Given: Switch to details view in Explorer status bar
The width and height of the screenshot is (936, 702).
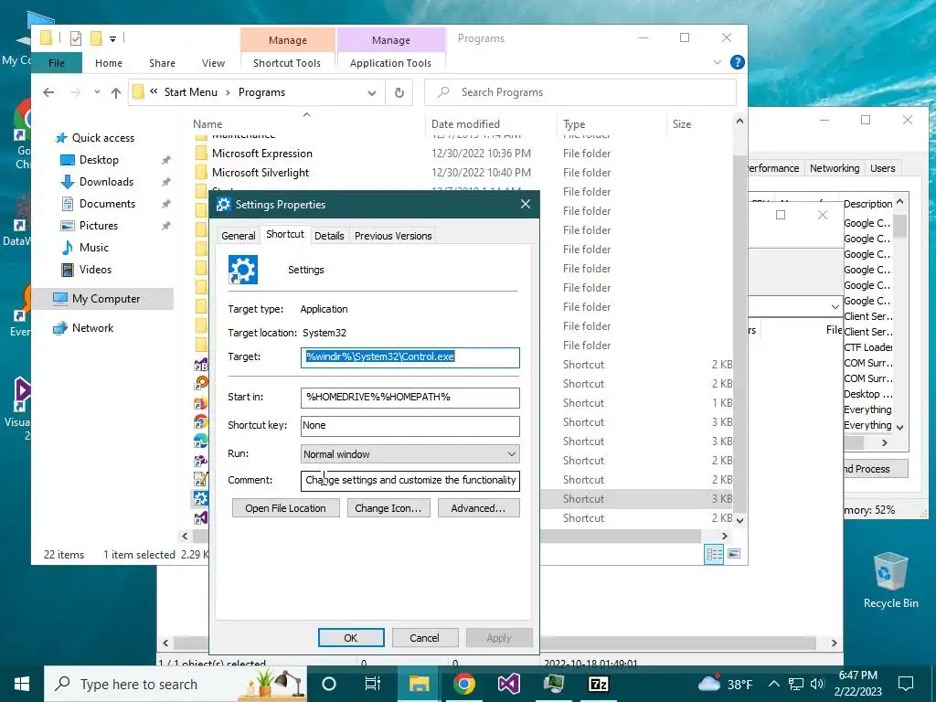Looking at the screenshot, I should (x=714, y=553).
